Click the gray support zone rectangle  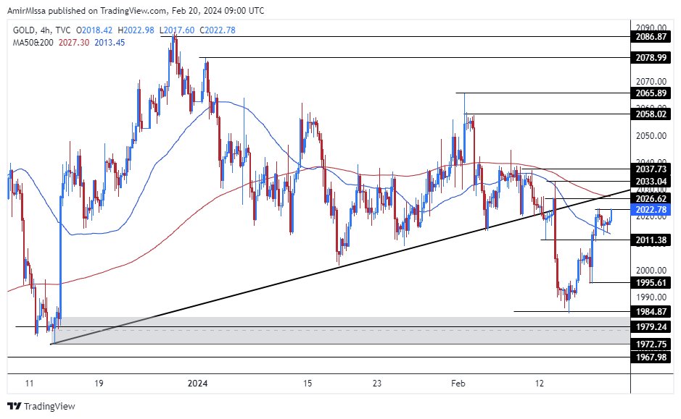[x=341, y=331]
